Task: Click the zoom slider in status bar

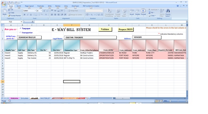Action: click(178, 101)
